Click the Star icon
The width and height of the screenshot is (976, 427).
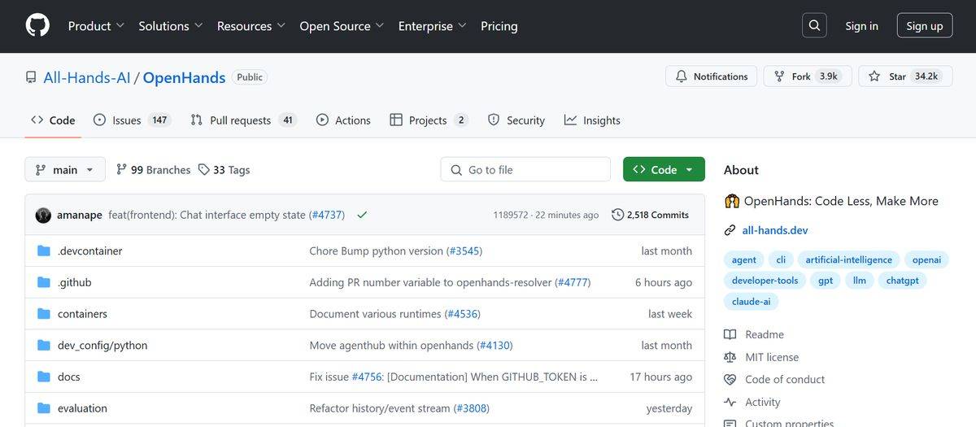point(874,76)
